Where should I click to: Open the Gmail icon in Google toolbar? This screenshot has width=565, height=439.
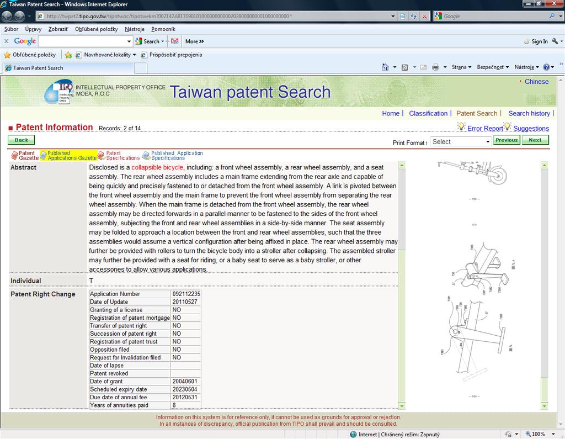[x=175, y=41]
